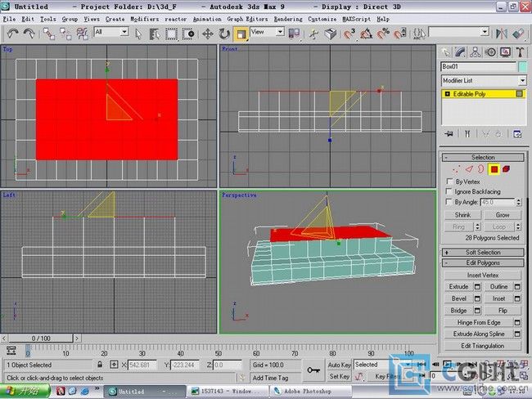Open the Hierarchy command panel tab
This screenshot has width=532, height=399.
(x=475, y=52)
